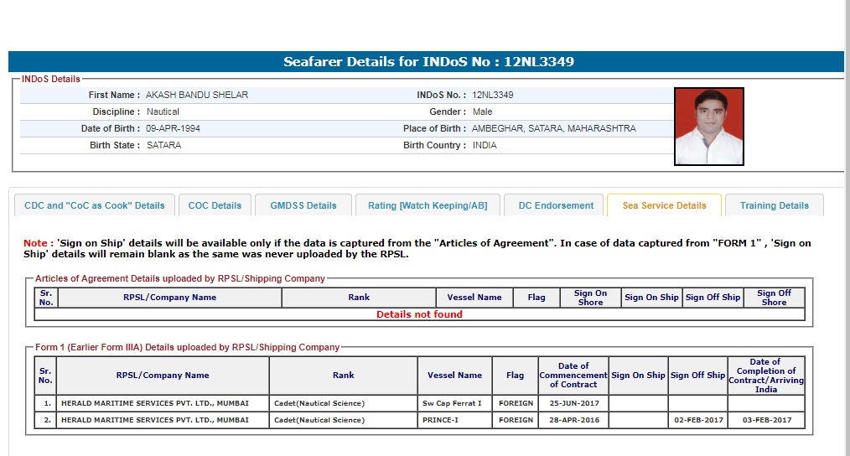Open the Training Details tab

tap(774, 205)
